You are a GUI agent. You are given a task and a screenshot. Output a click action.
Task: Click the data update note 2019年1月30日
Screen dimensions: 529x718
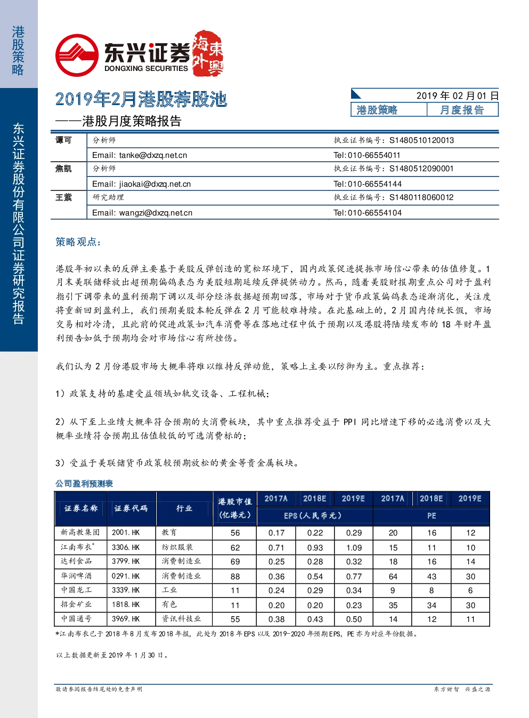[x=112, y=656]
